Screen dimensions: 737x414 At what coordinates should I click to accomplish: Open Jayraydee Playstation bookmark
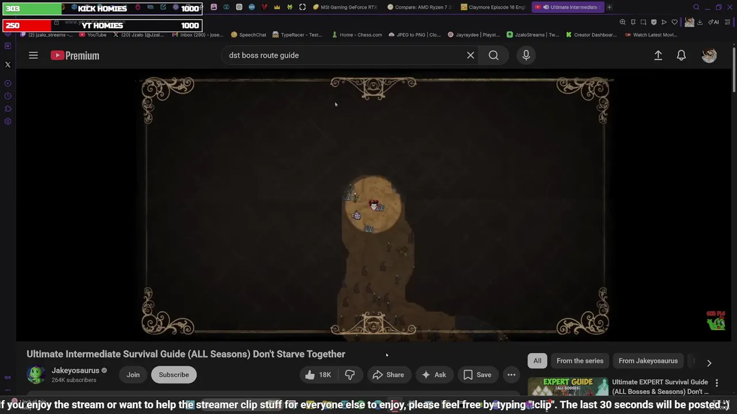click(x=474, y=34)
